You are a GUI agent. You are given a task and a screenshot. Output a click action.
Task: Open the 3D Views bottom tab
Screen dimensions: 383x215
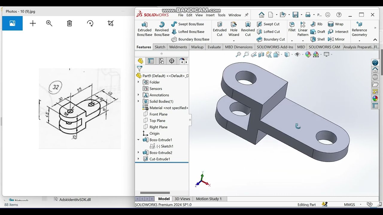[182, 199]
